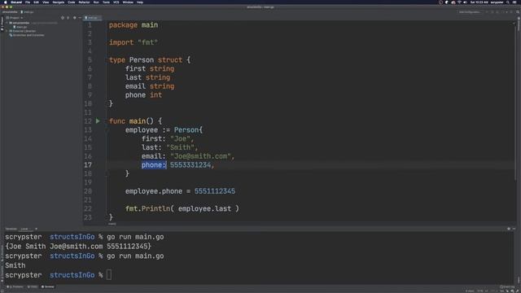The width and height of the screenshot is (521, 293).
Task: Click the fold marker beside line 18
Action: [x=107, y=173]
